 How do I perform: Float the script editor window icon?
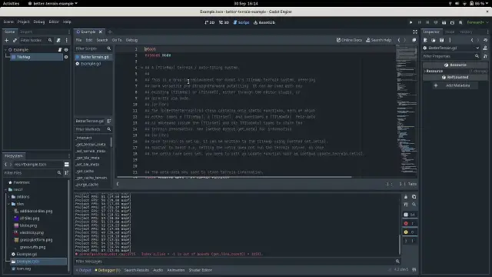click(x=414, y=40)
